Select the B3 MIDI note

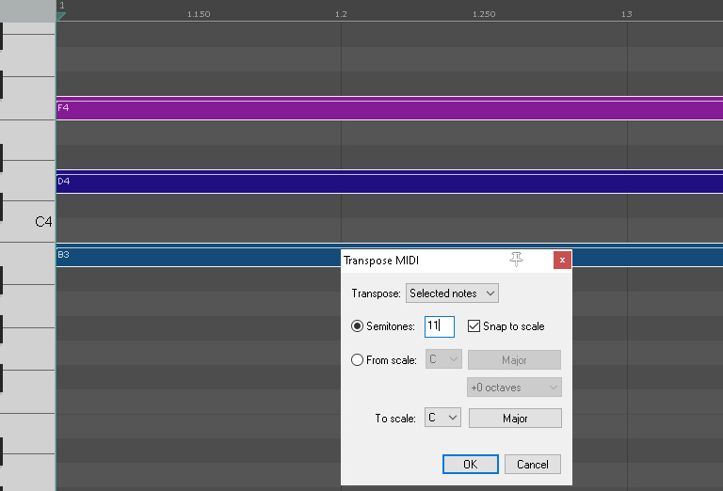coord(199,257)
